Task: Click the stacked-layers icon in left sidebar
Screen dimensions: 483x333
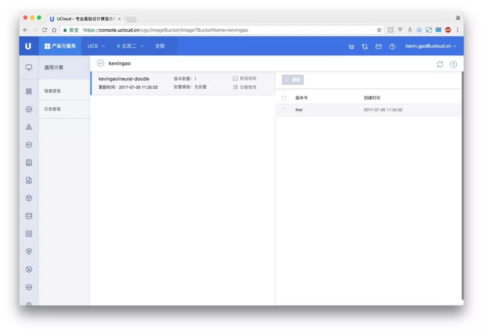Action: pyautogui.click(x=29, y=91)
